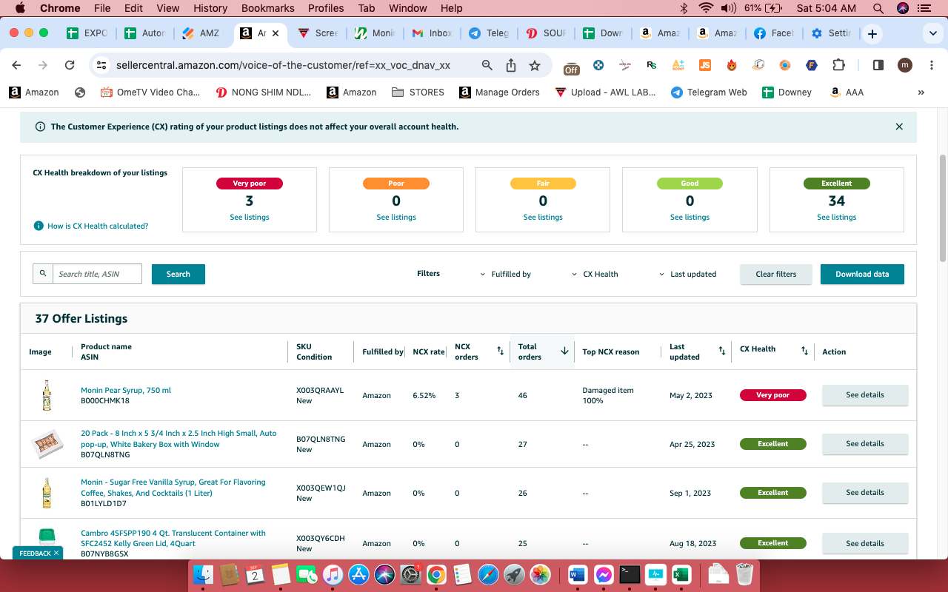The height and width of the screenshot is (592, 948).
Task: Open Microsoft Excel from the Dock
Action: (x=681, y=574)
